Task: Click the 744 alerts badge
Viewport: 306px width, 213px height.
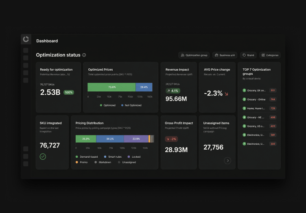Action: (273, 100)
